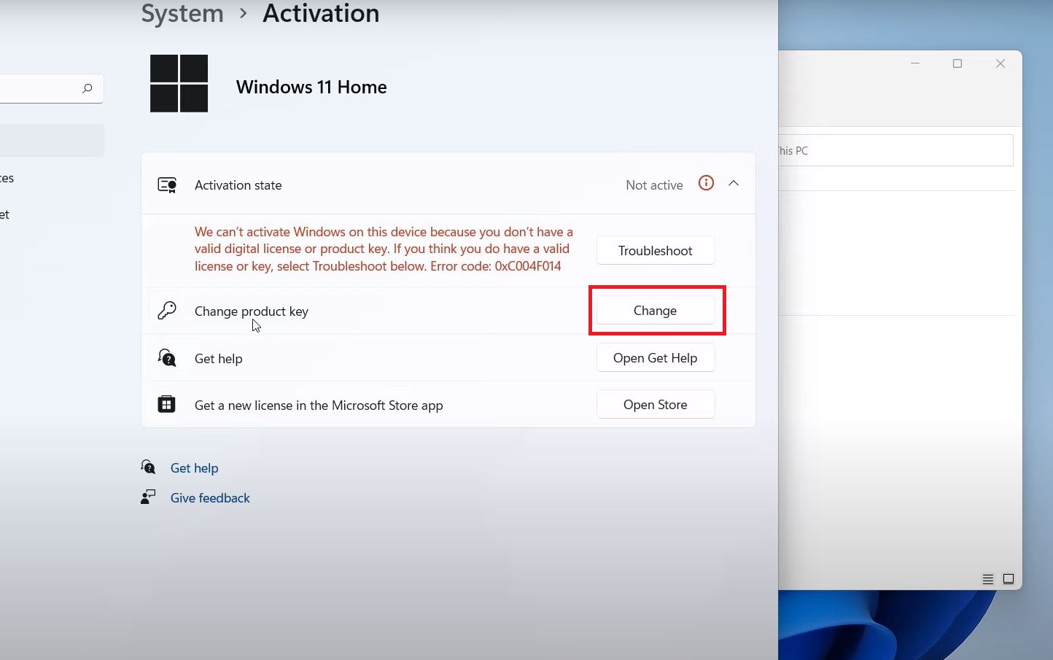The width and height of the screenshot is (1053, 660).
Task: Click the key icon for Change product key
Action: coord(167,311)
